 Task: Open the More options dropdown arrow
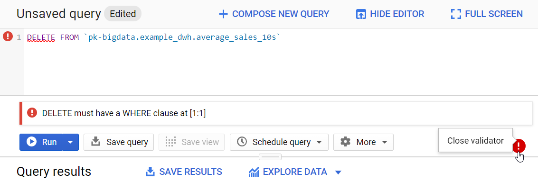[x=385, y=142]
